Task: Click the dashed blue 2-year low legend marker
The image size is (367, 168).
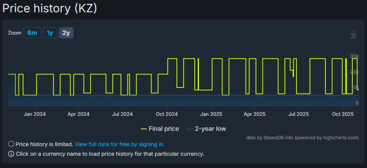Action: tap(190, 129)
